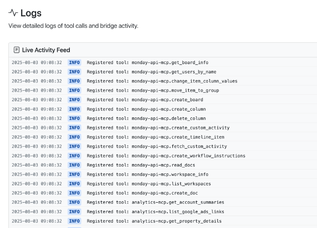Click the create_board log message
Image resolution: width=317 pixels, height=228 pixels.
(x=145, y=100)
